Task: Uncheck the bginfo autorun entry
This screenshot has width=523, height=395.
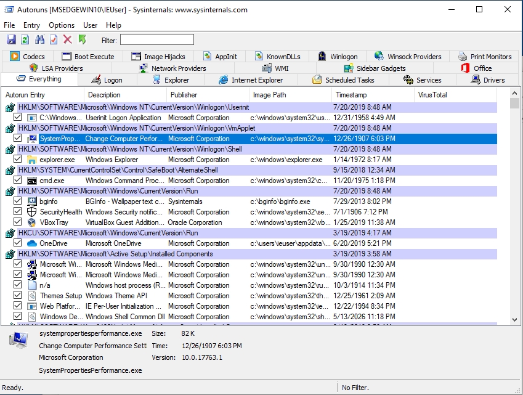Action: [x=18, y=202]
